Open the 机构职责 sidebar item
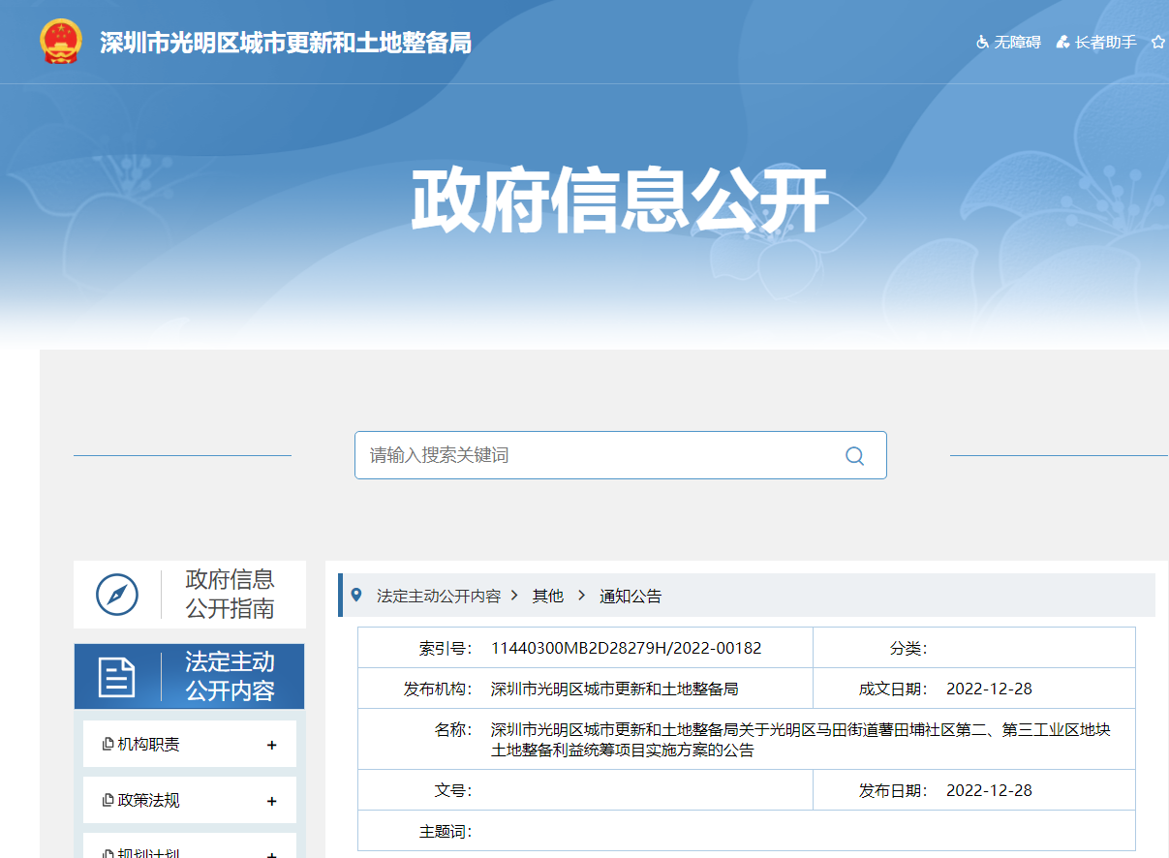Screen dimensions: 1169x858 [x=148, y=745]
